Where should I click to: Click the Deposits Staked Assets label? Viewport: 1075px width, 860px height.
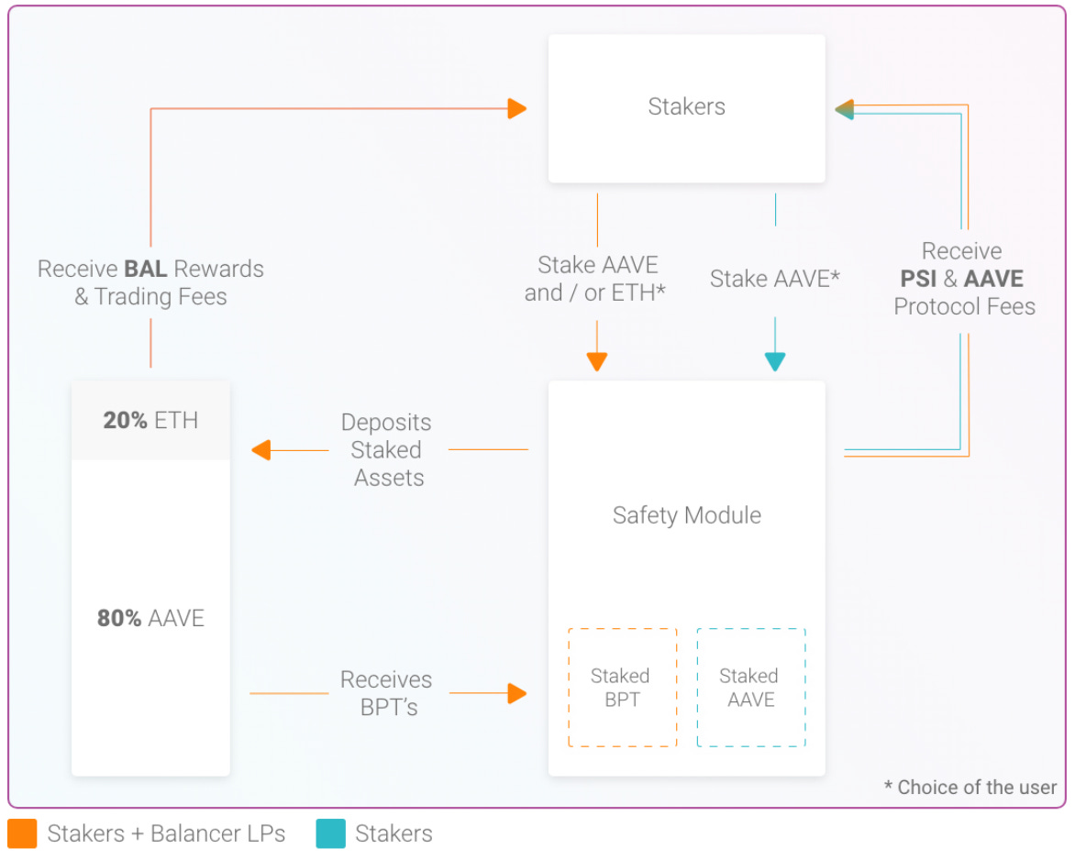tap(387, 449)
